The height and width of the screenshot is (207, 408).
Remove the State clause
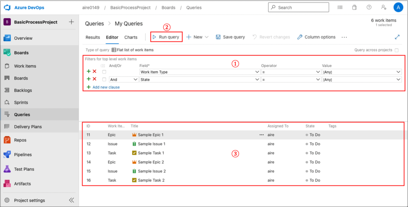[x=94, y=79]
